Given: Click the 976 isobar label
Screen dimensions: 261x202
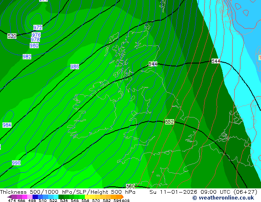Looking at the screenshot, I should 36,35.
